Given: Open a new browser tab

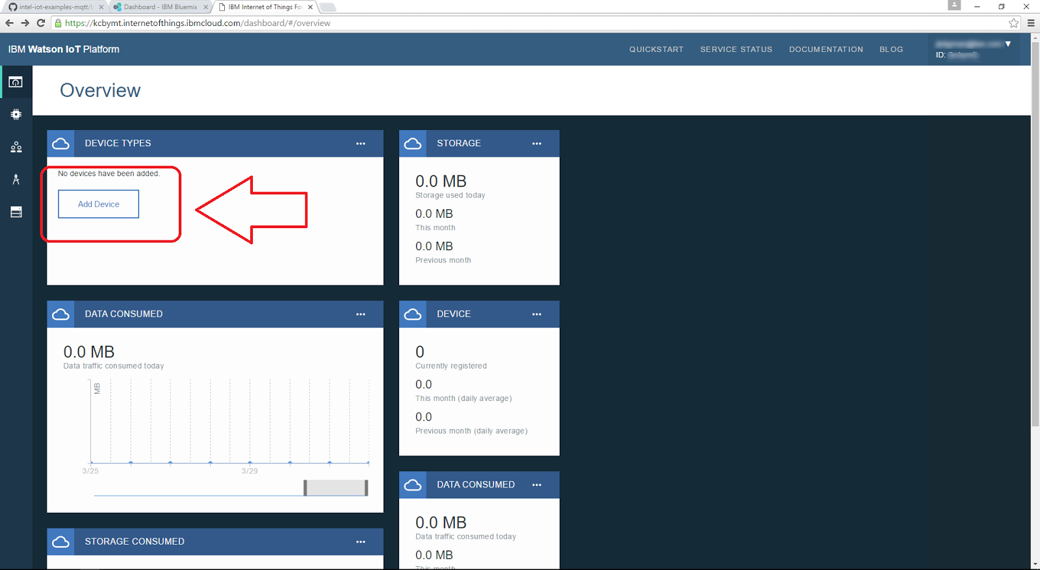Looking at the screenshot, I should click(328, 7).
